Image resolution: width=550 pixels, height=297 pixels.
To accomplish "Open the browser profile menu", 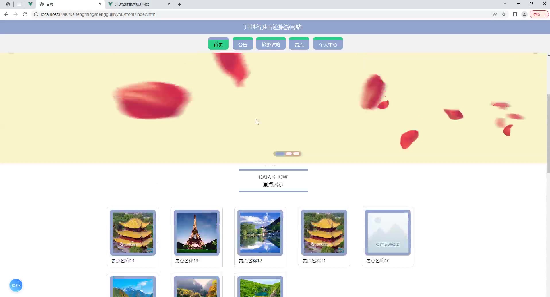I will [x=524, y=14].
